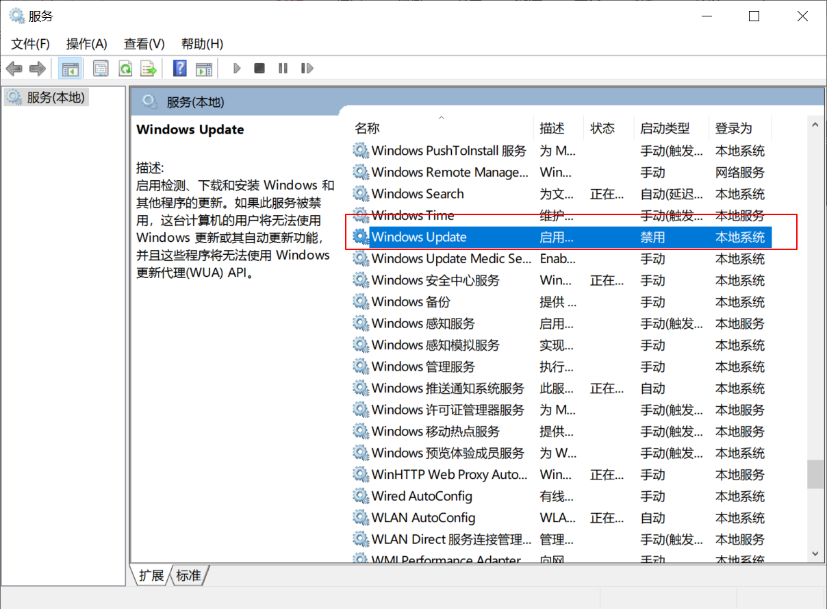Screen dimensions: 827x609
Task: Click 正在... status of Windows 安全中心服务
Action: pos(607,281)
